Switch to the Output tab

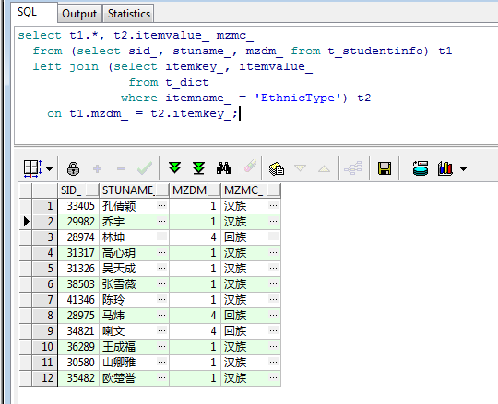click(79, 14)
